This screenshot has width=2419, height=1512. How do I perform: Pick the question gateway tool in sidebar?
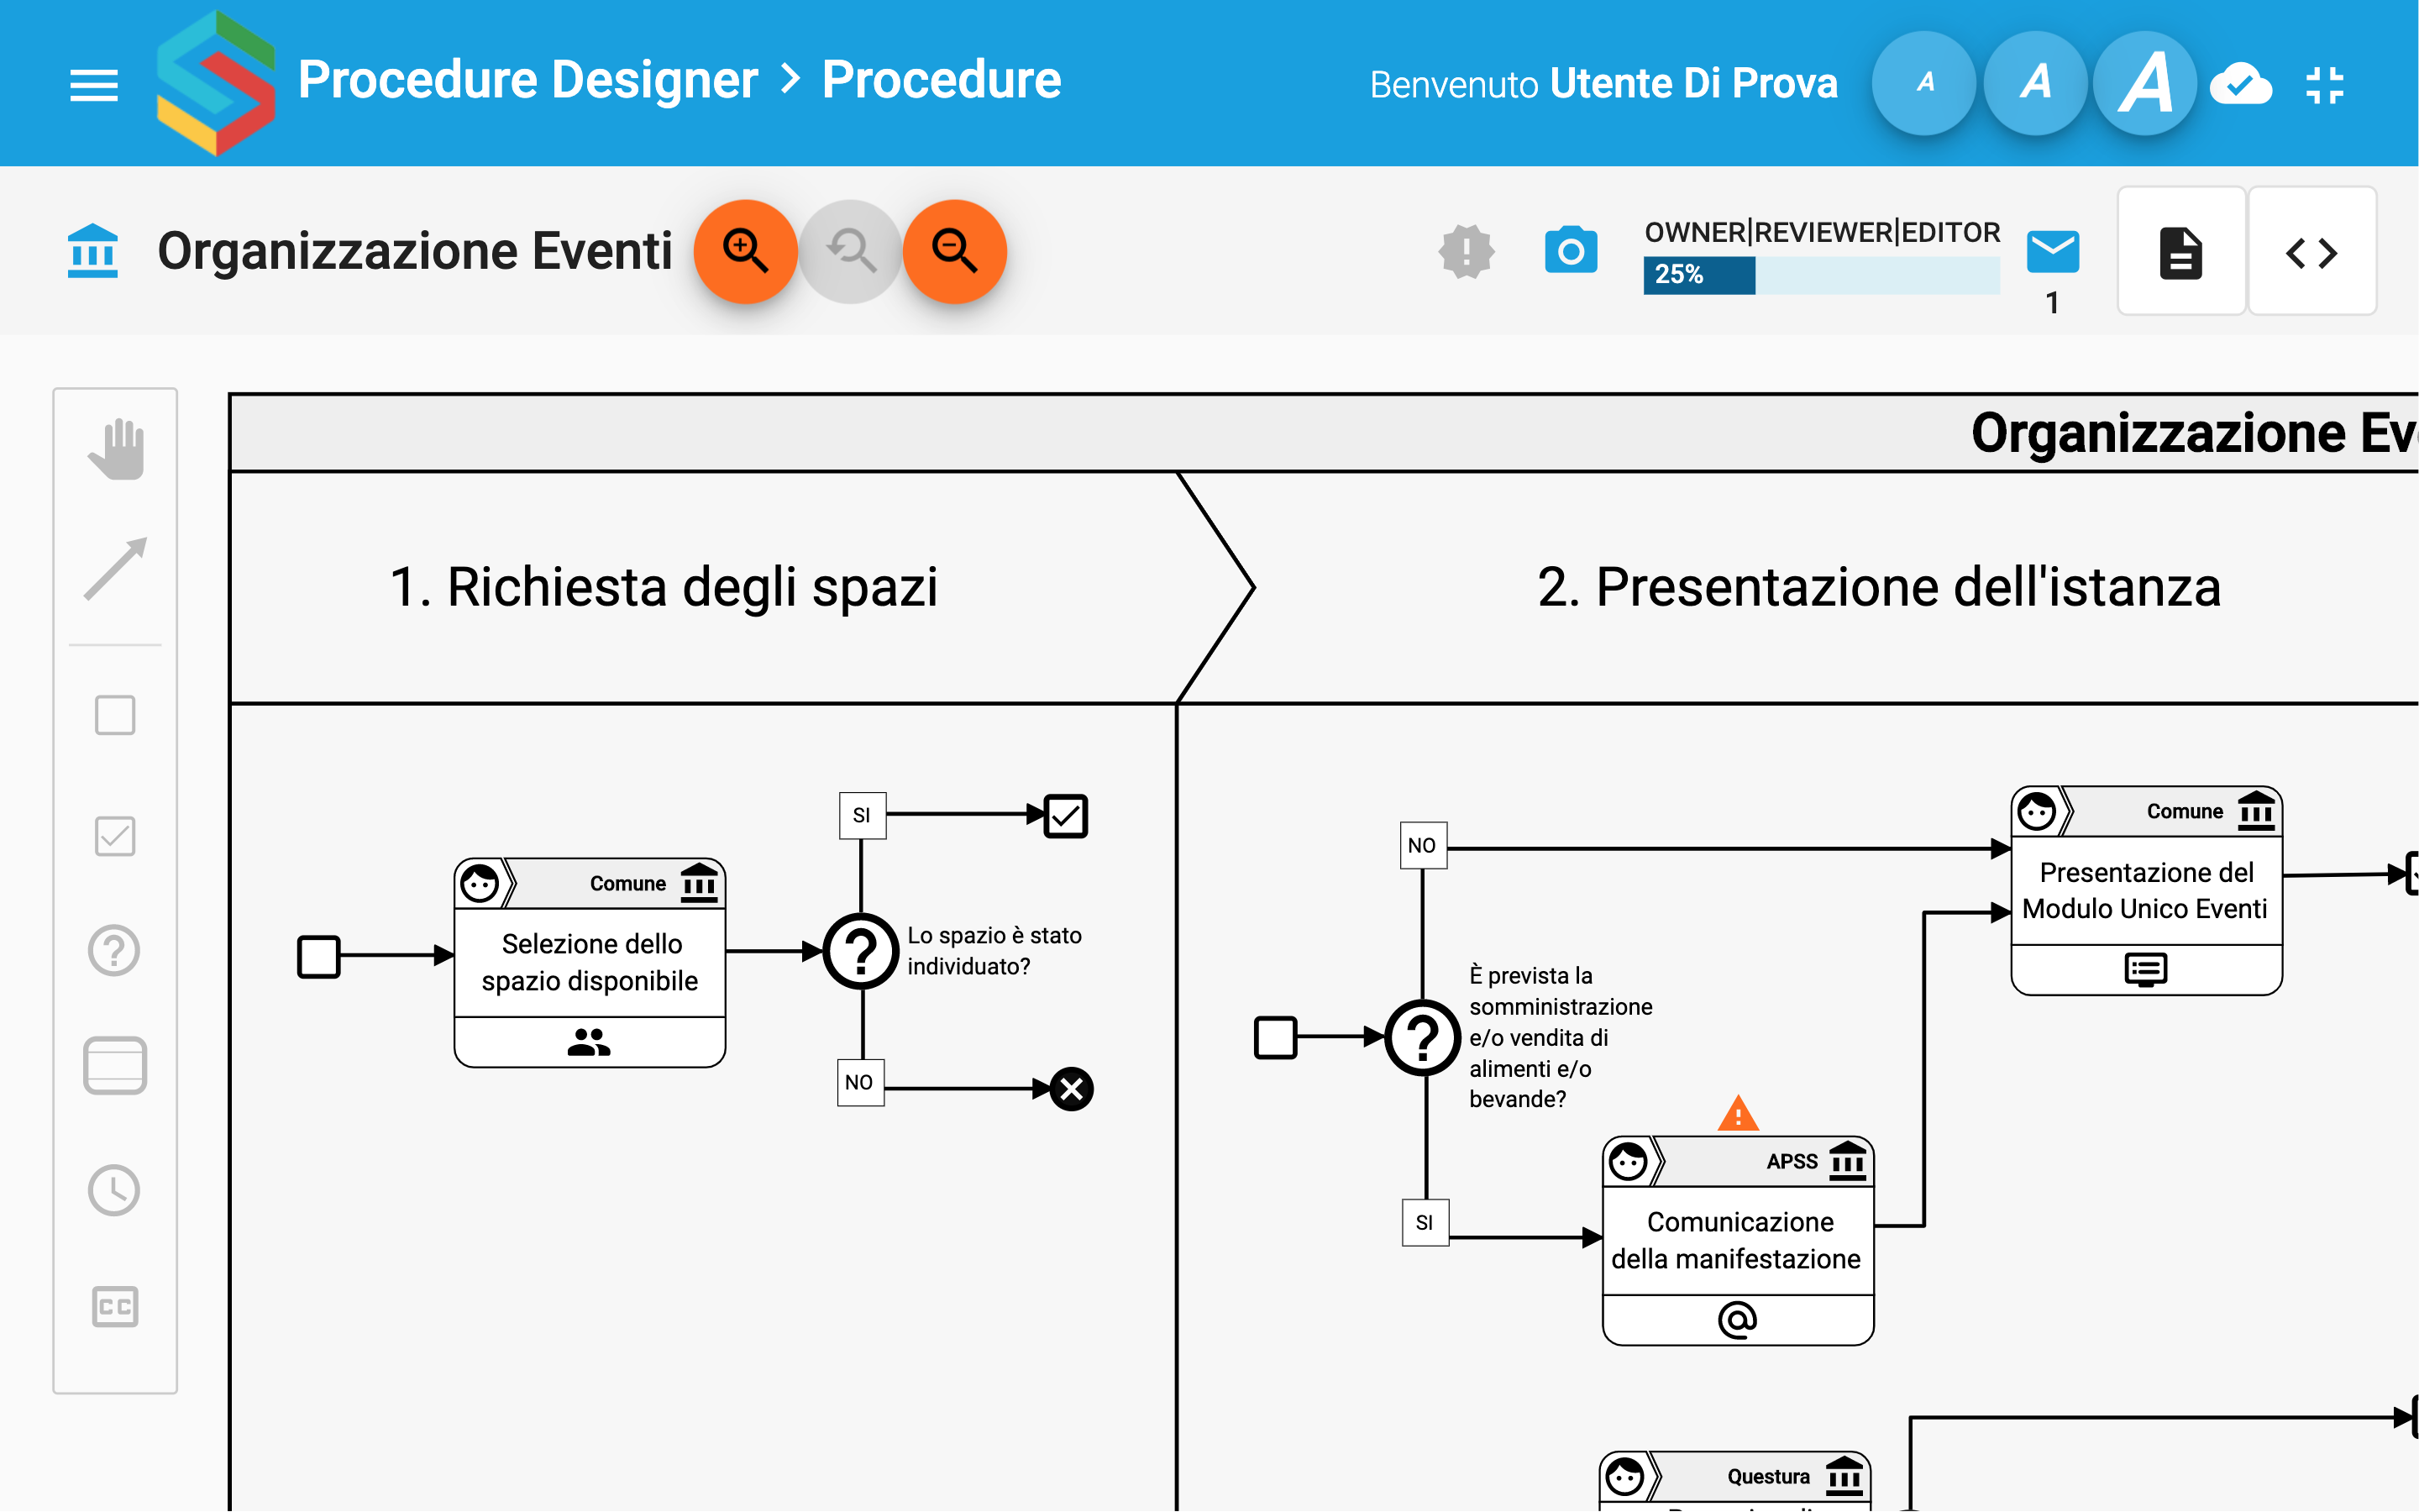coord(115,950)
